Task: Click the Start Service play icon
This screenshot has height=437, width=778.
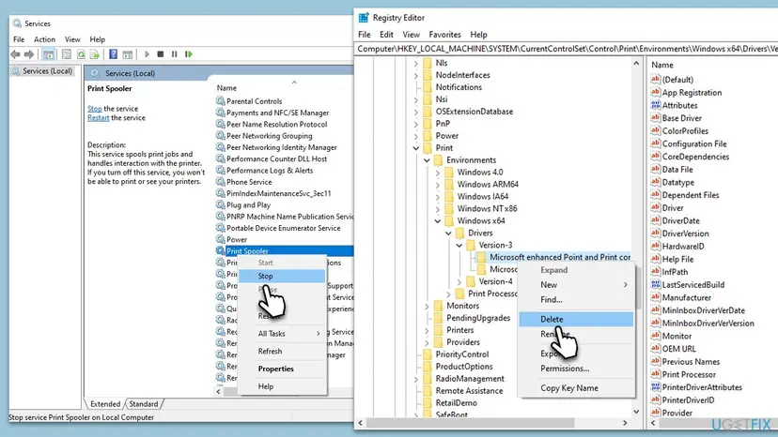Action: coord(147,54)
